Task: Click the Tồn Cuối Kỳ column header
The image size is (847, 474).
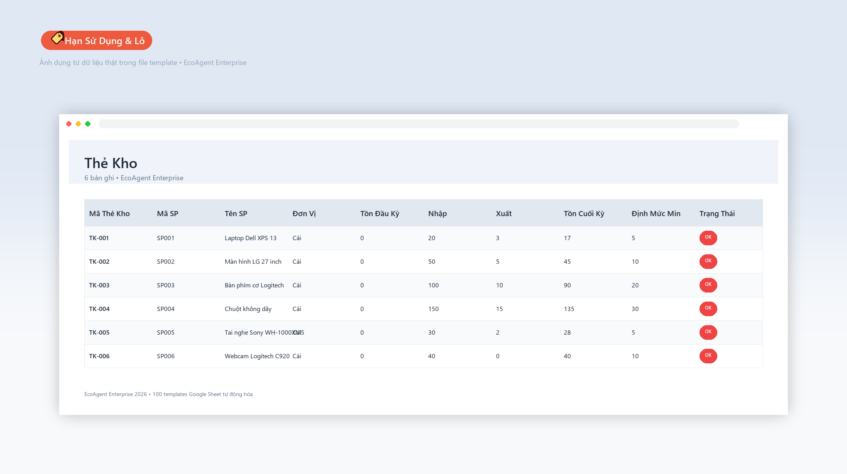Action: coord(584,213)
